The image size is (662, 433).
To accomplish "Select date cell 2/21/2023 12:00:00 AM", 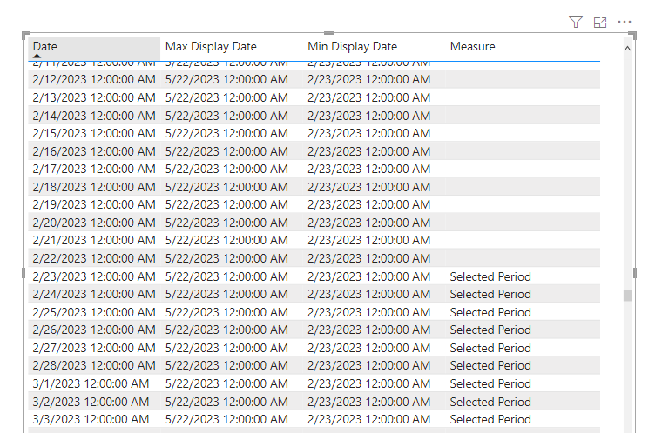I will (94, 240).
